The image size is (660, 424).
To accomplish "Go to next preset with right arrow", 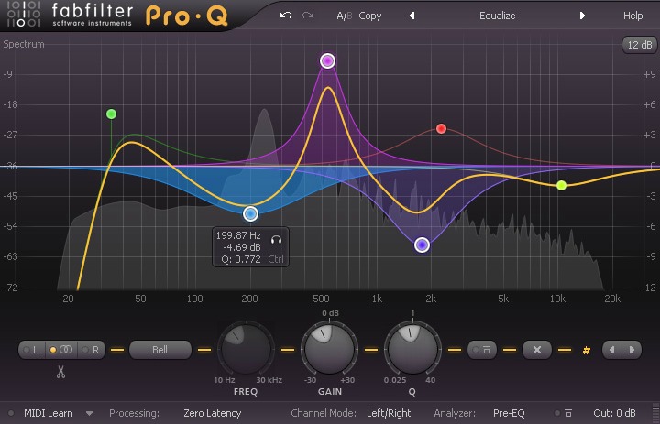I will point(582,16).
